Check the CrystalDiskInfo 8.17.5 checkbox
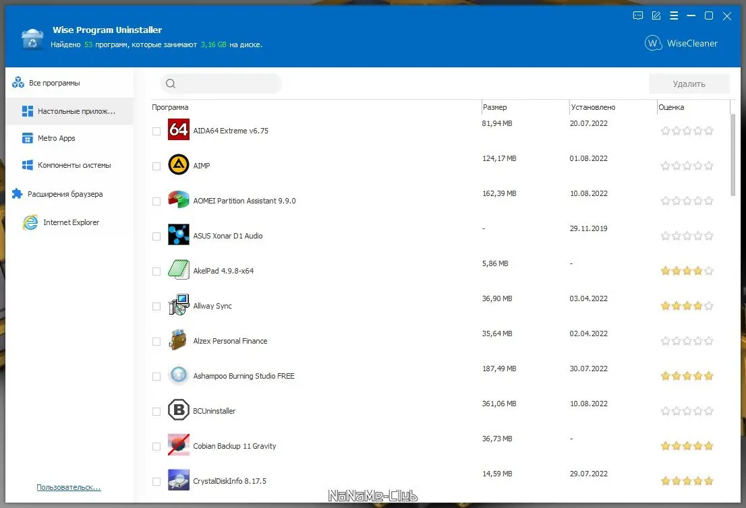Viewport: 746px width, 508px height. pos(156,482)
